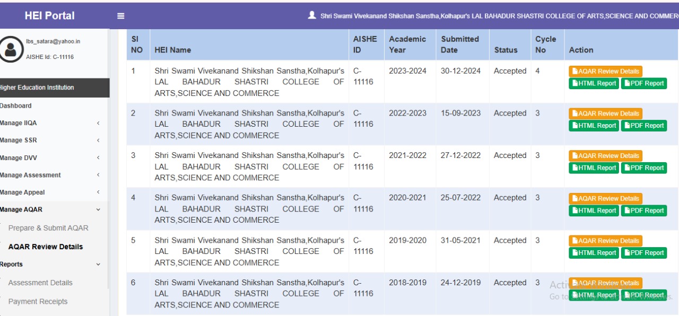Expand the Manage DVV chevron
This screenshot has height=316, width=679.
(98, 158)
